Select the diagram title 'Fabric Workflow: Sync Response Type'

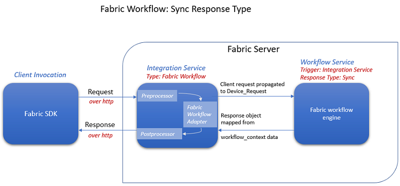point(176,9)
